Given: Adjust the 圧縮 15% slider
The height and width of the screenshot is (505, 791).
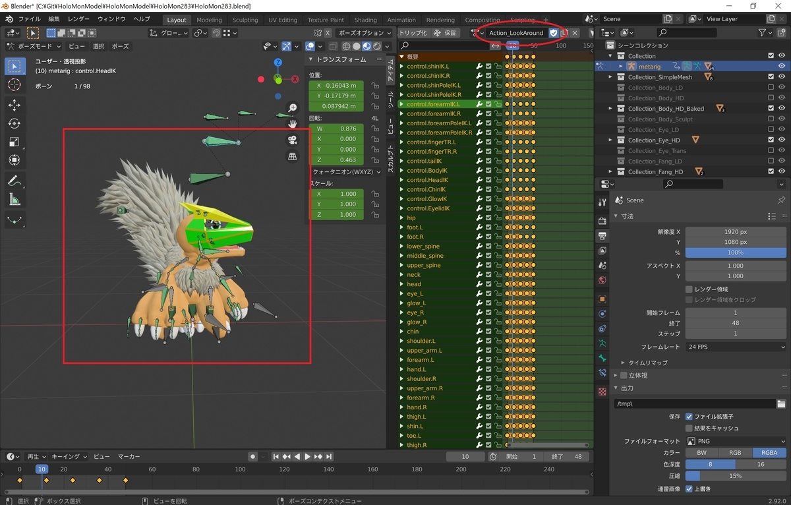Looking at the screenshot, I should (736, 476).
